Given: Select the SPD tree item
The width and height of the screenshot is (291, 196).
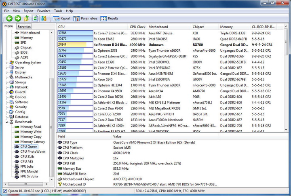Looking at the screenshot, I should (x=23, y=42).
